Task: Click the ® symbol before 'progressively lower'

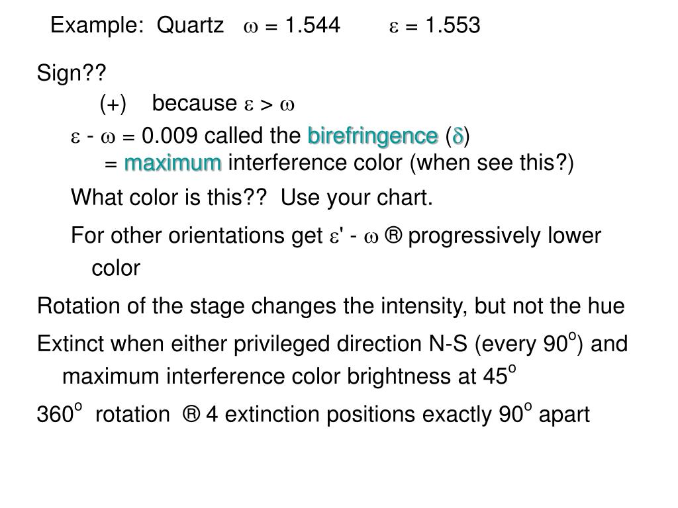Action: pyautogui.click(x=393, y=236)
